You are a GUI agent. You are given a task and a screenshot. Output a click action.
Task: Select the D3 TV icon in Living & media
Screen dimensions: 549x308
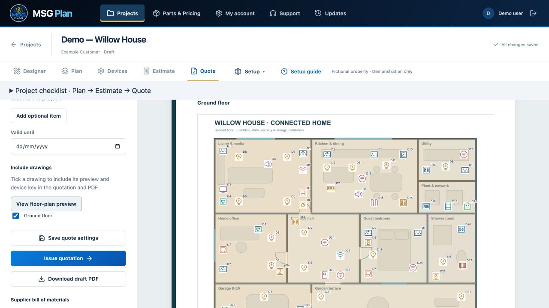click(x=223, y=190)
